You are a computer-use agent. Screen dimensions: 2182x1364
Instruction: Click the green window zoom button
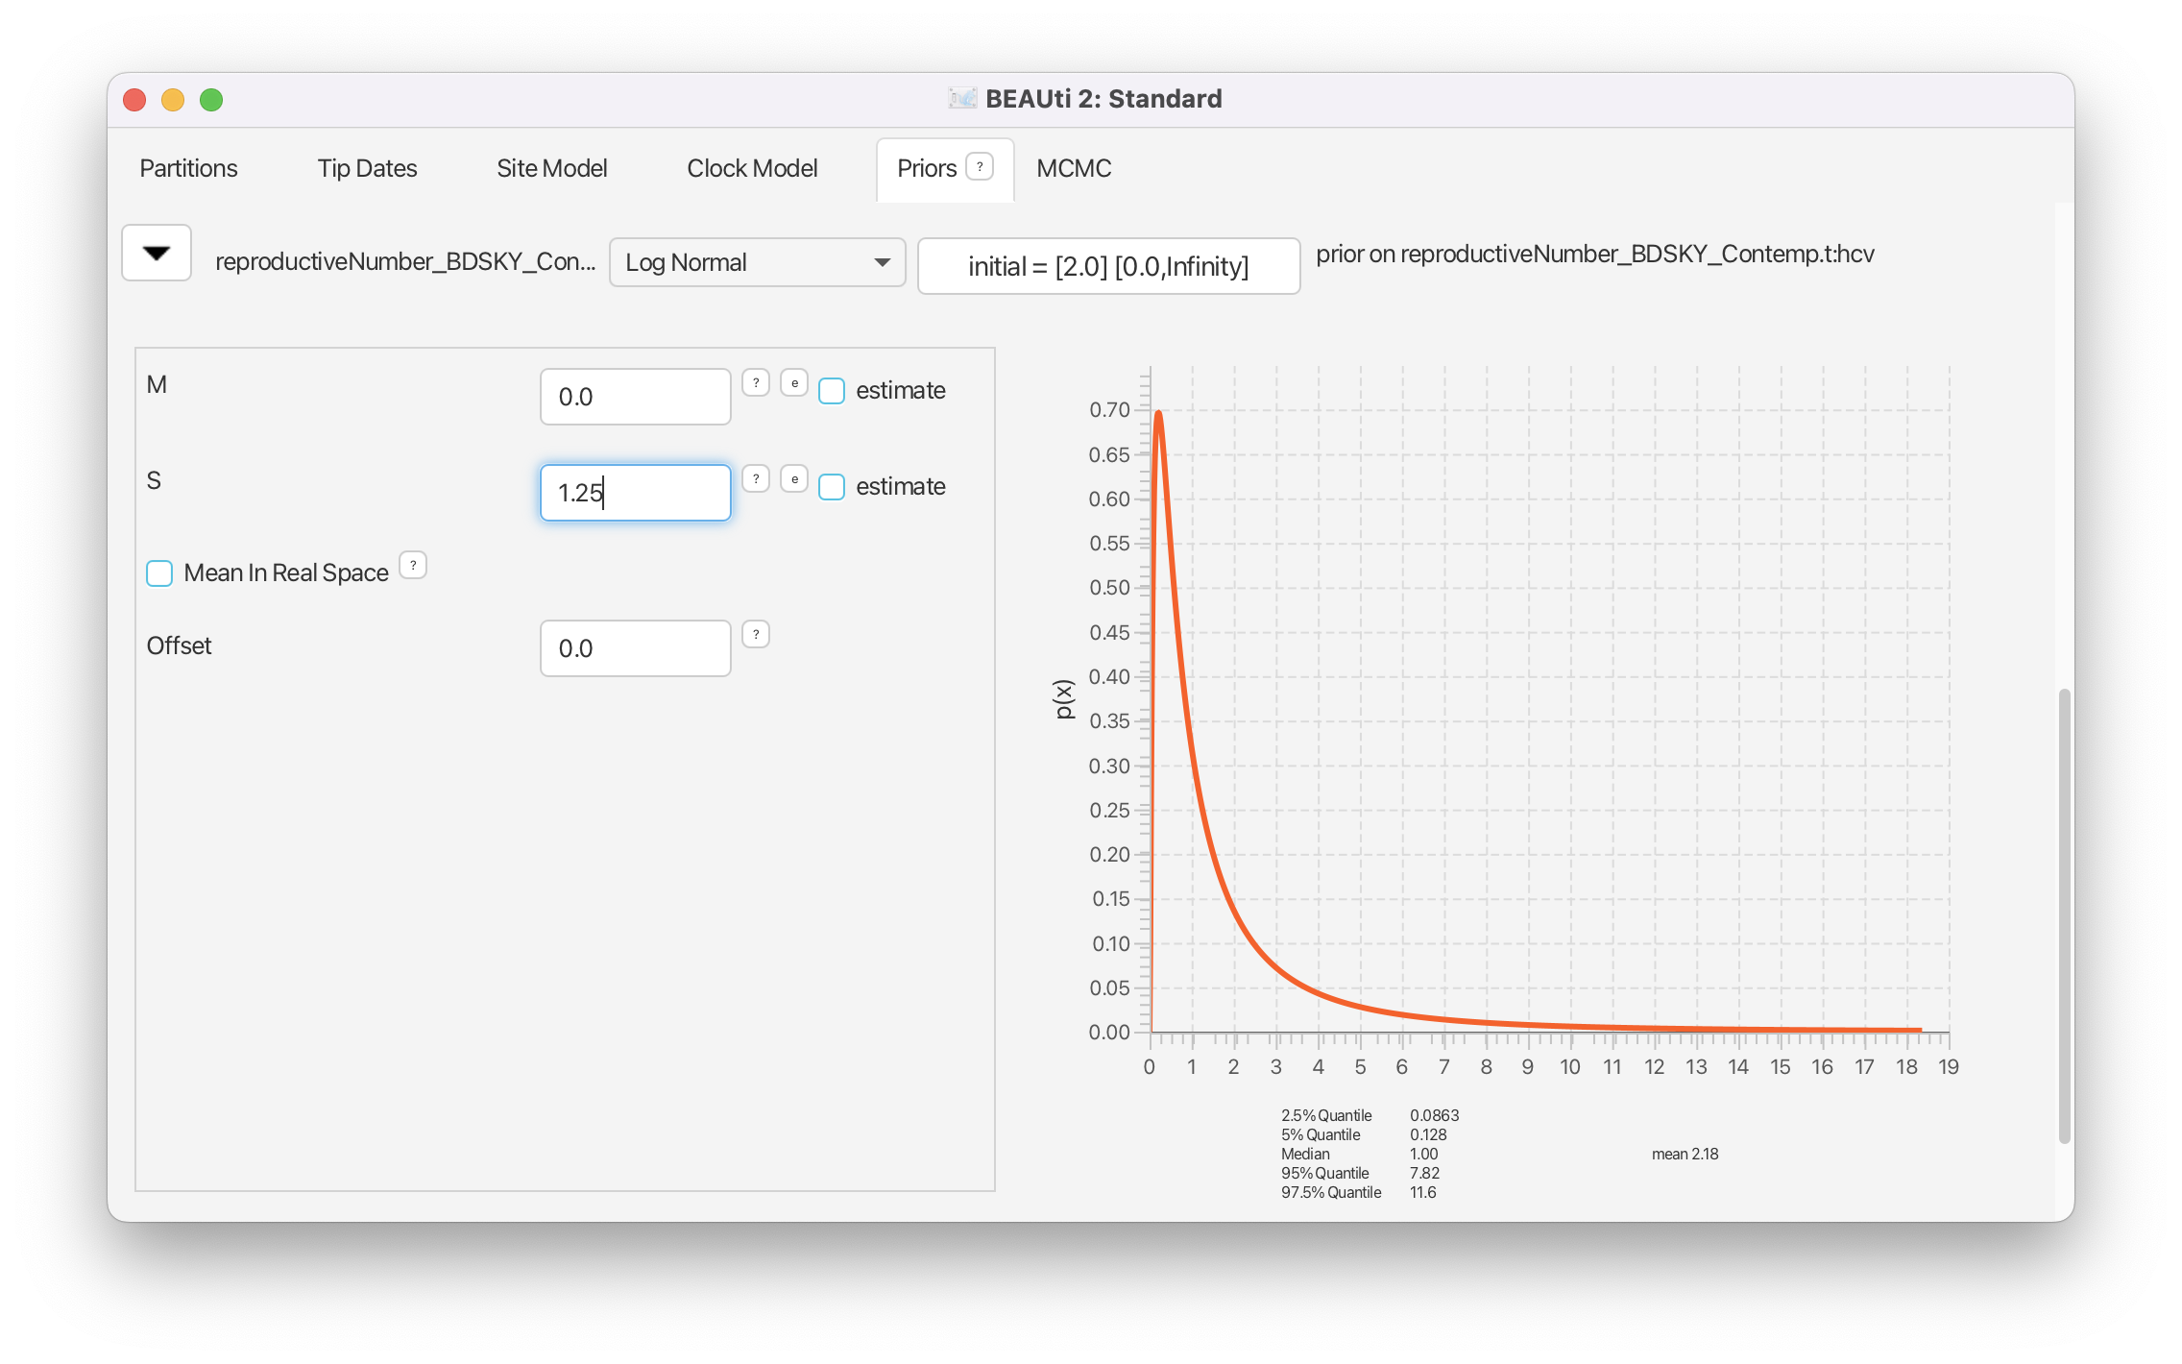[211, 100]
